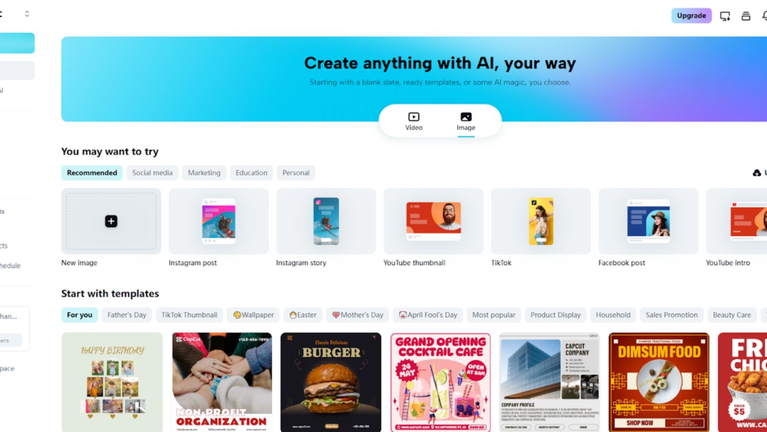Click the Upgrade button
The width and height of the screenshot is (767, 432).
(691, 16)
